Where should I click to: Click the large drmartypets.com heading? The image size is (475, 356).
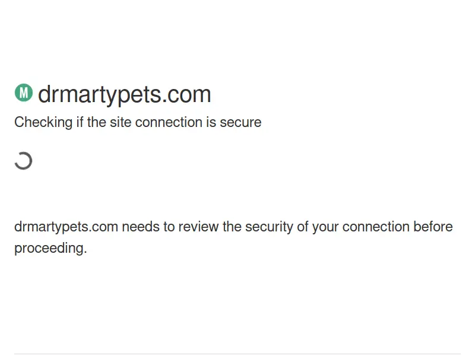pos(124,94)
